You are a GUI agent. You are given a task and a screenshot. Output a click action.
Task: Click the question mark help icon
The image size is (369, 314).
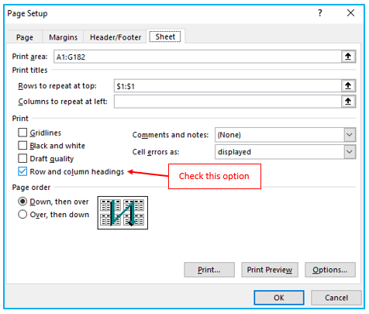(320, 13)
